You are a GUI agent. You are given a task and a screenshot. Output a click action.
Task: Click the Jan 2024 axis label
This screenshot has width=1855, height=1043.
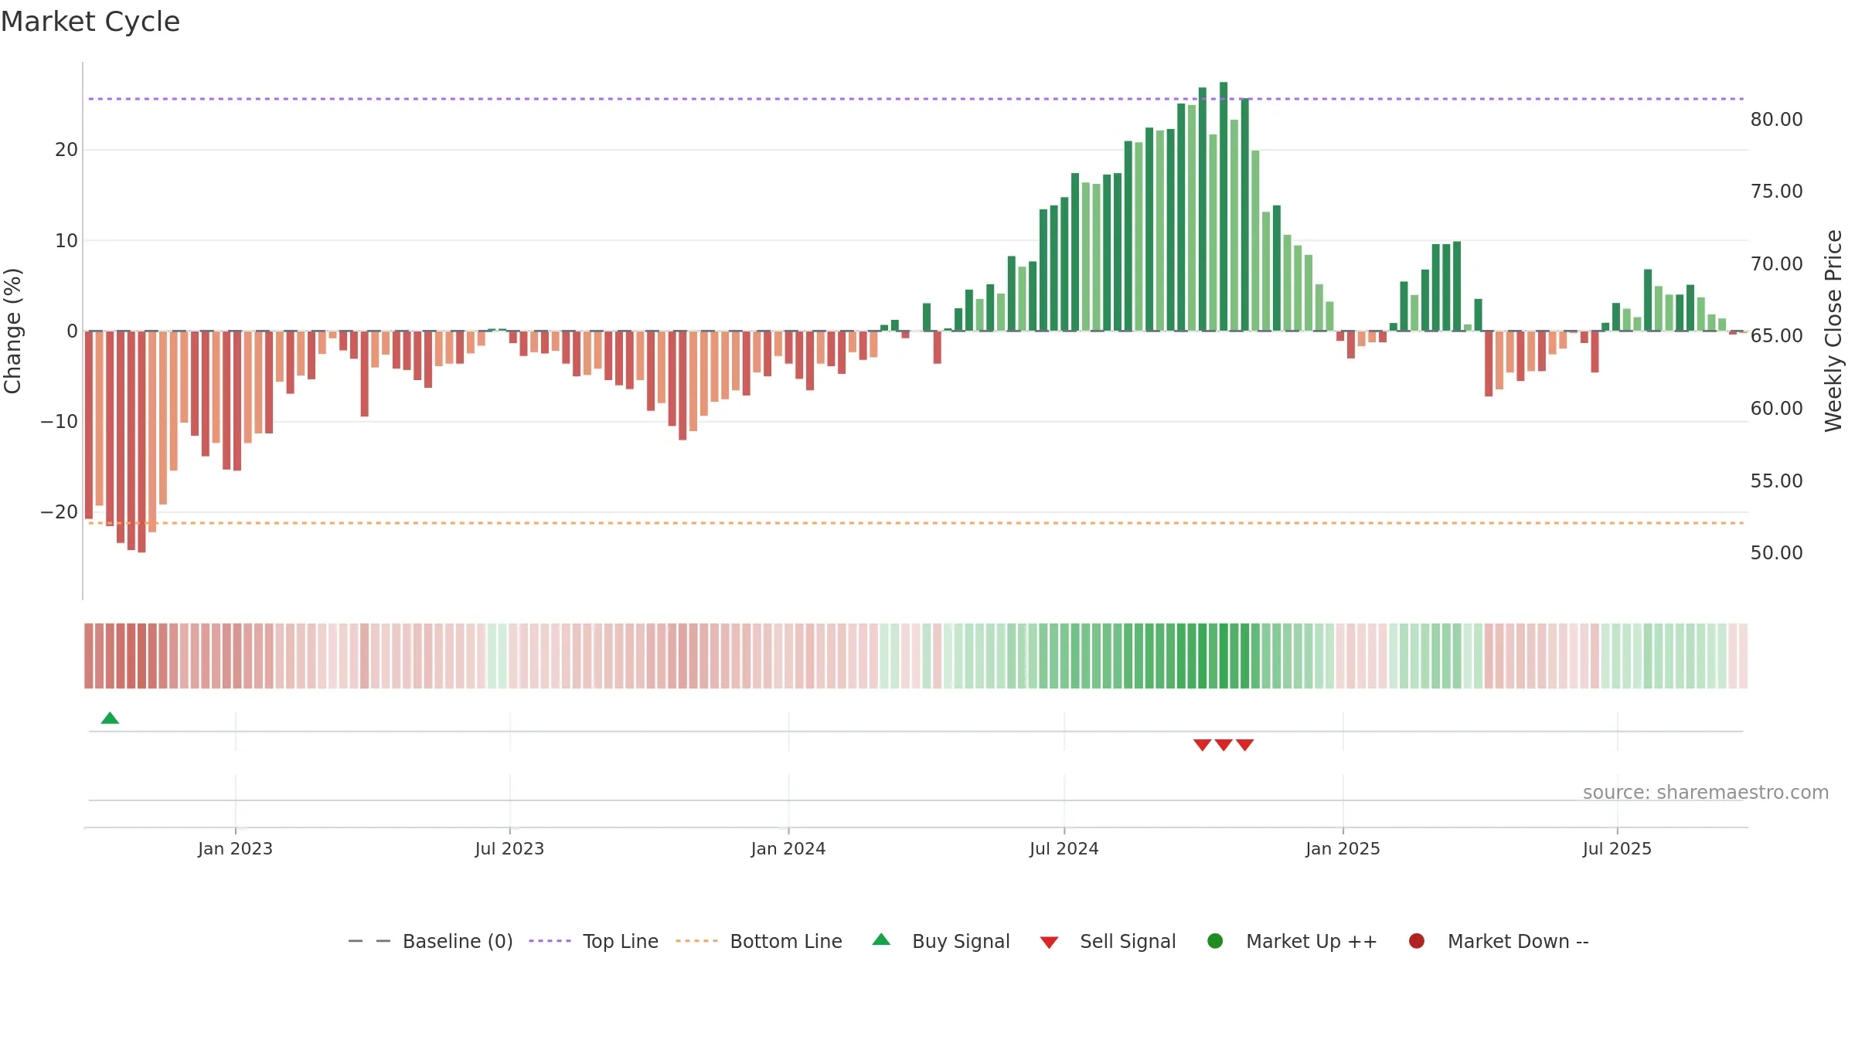[788, 849]
